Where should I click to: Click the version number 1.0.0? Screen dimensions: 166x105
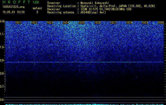tap(36, 2)
